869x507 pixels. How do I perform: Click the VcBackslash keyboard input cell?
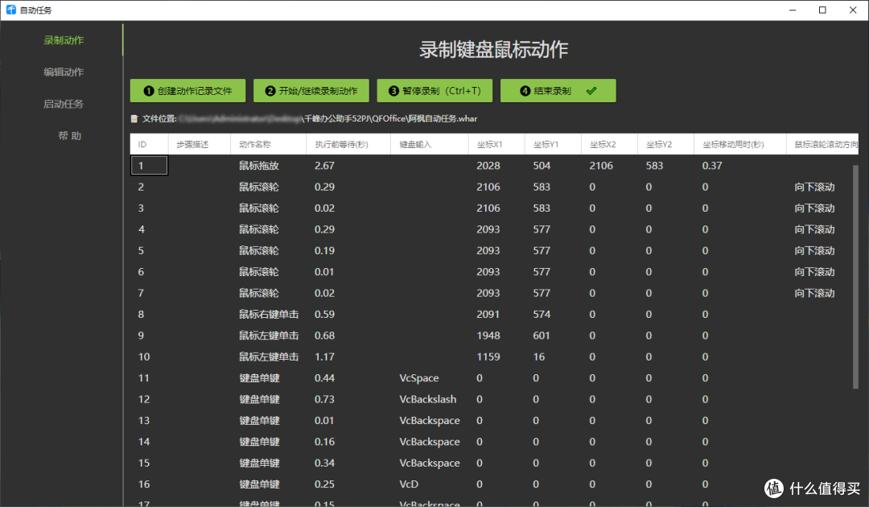pyautogui.click(x=428, y=399)
